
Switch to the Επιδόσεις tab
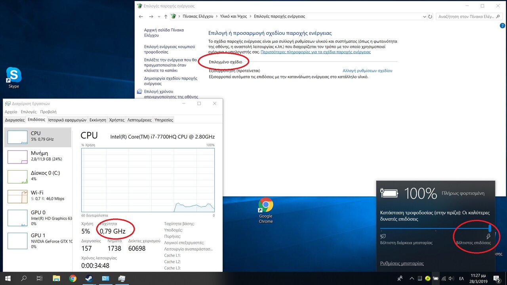point(36,120)
